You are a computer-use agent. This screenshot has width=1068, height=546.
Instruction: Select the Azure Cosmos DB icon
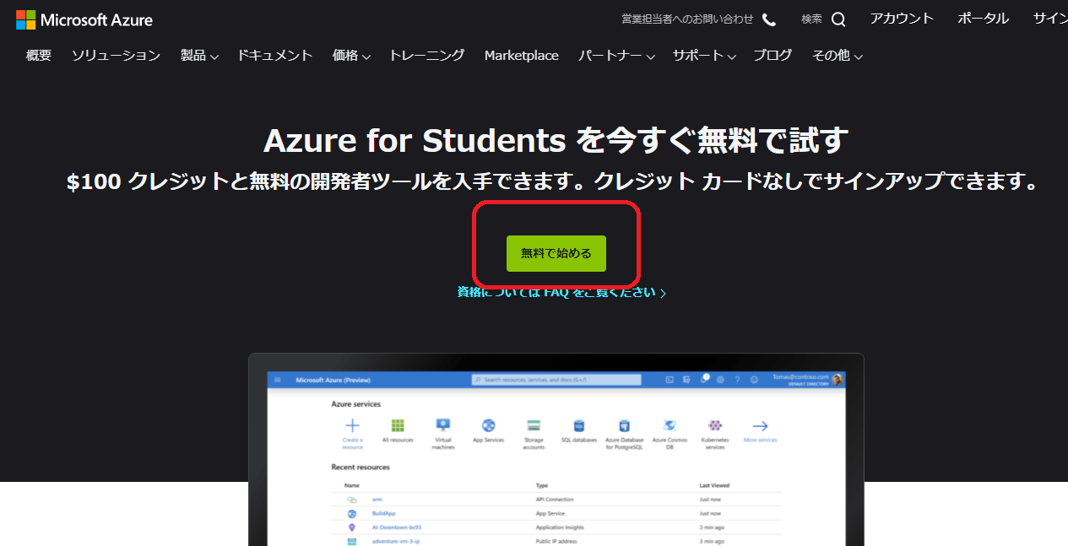tap(670, 425)
